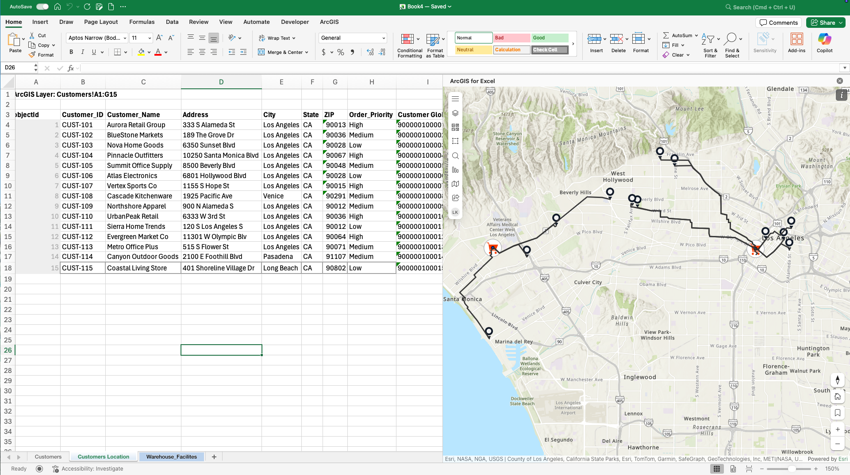Open the Layers panel in ArcGIS pane
Screen dimensions: 850x475
click(455, 113)
